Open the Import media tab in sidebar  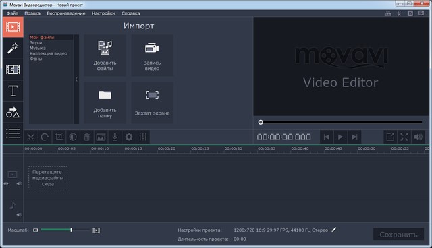click(13, 27)
